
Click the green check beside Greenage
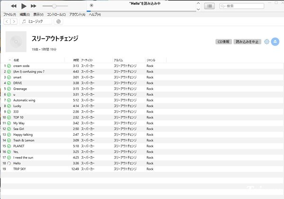coord(9,89)
